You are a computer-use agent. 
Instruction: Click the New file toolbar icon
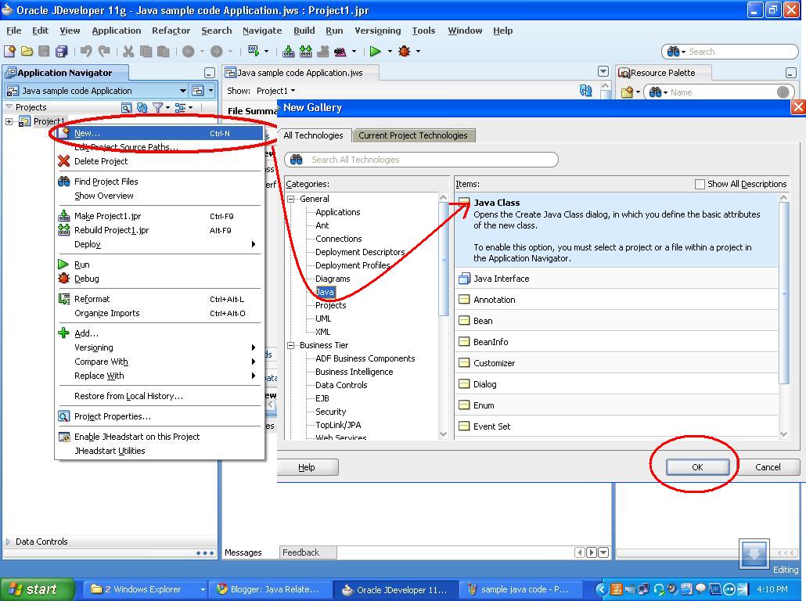9,52
